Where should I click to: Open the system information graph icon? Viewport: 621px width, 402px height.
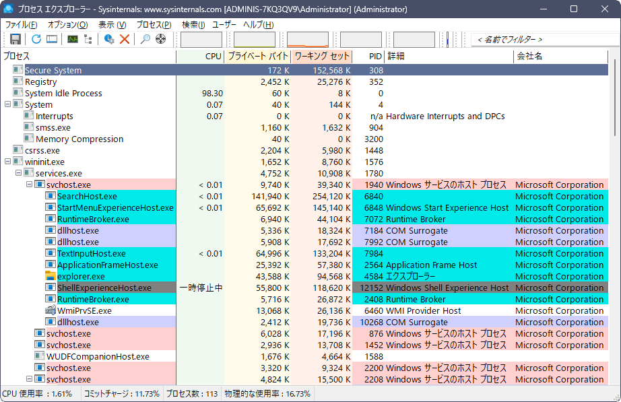coord(73,39)
